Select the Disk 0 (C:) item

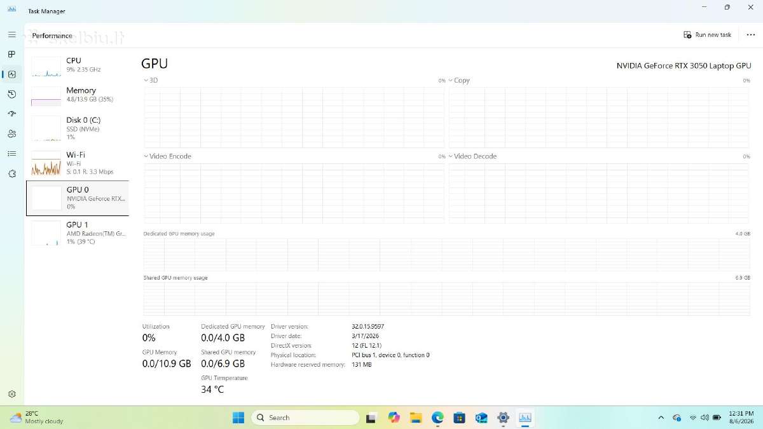[77, 128]
